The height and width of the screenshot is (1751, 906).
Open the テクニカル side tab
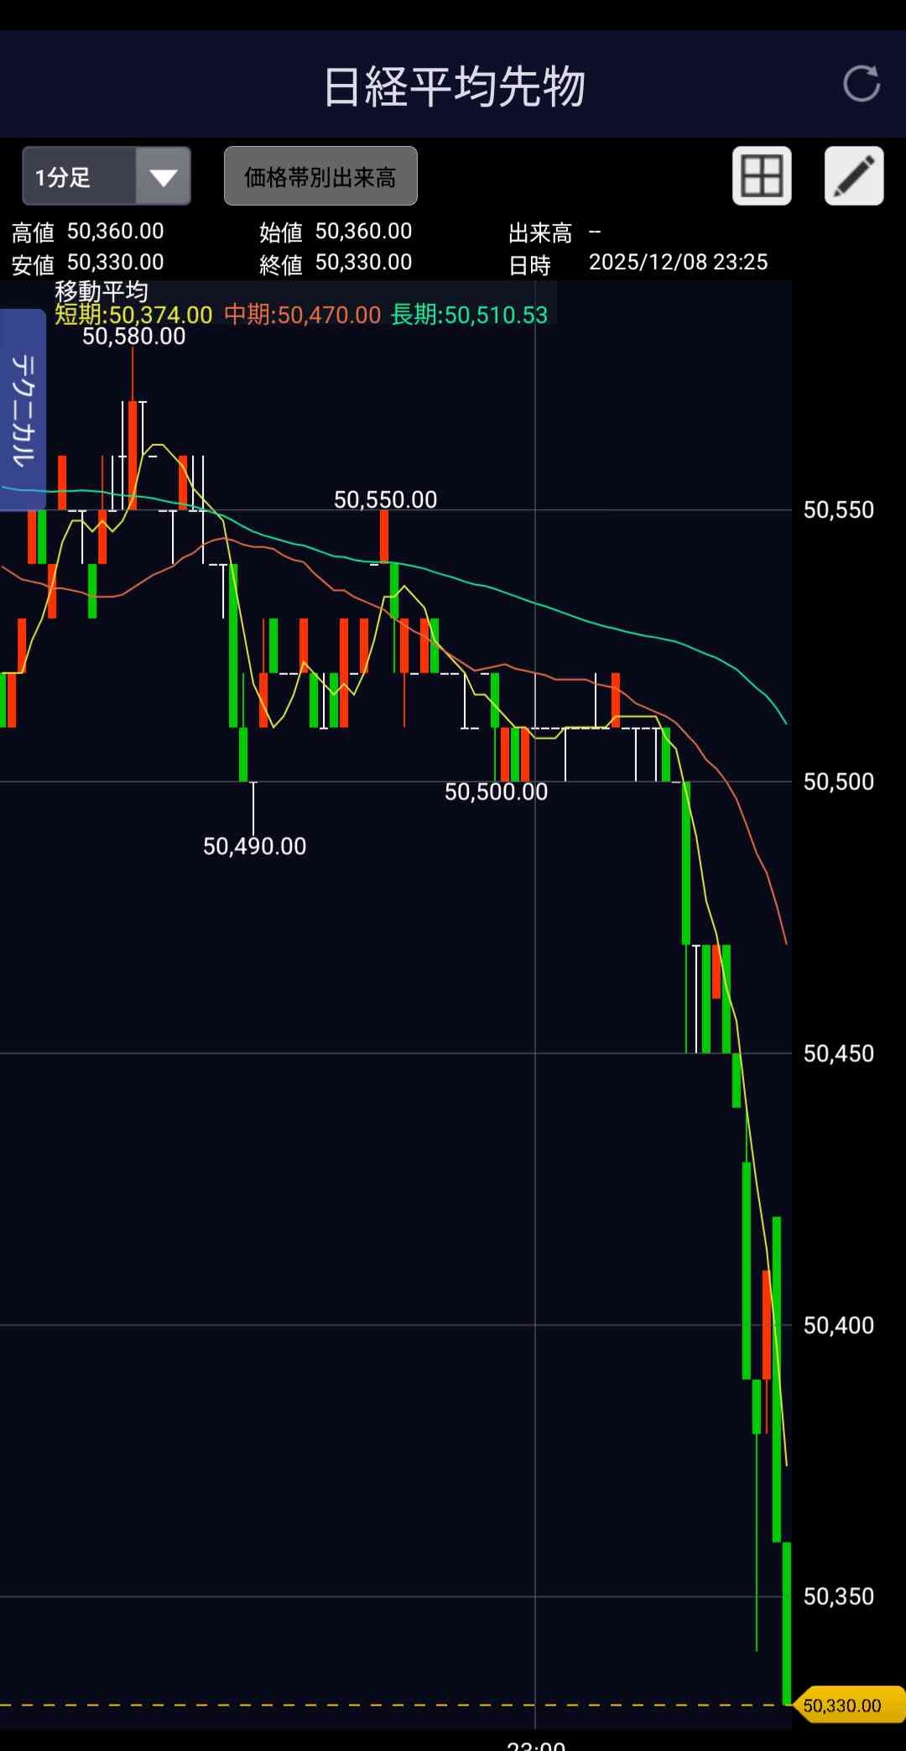[23, 410]
